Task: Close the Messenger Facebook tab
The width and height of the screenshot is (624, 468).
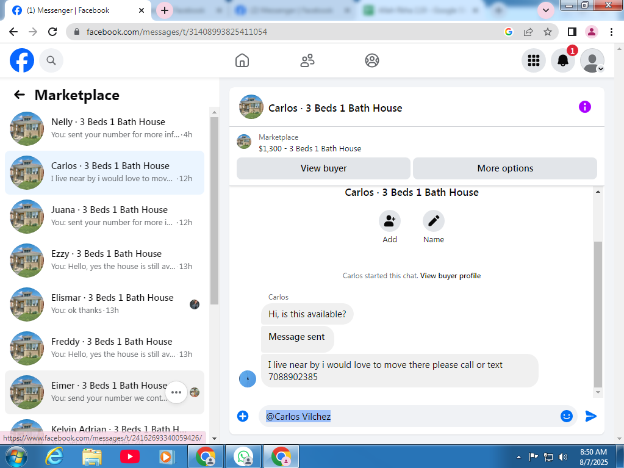Action: point(142,10)
